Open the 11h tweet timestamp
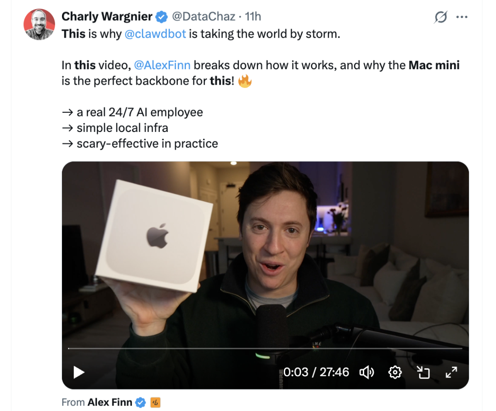This screenshot has height=411, width=496. click(x=253, y=16)
